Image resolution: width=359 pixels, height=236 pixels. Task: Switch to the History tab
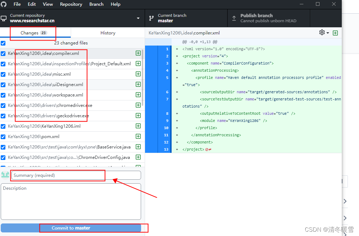(x=108, y=33)
